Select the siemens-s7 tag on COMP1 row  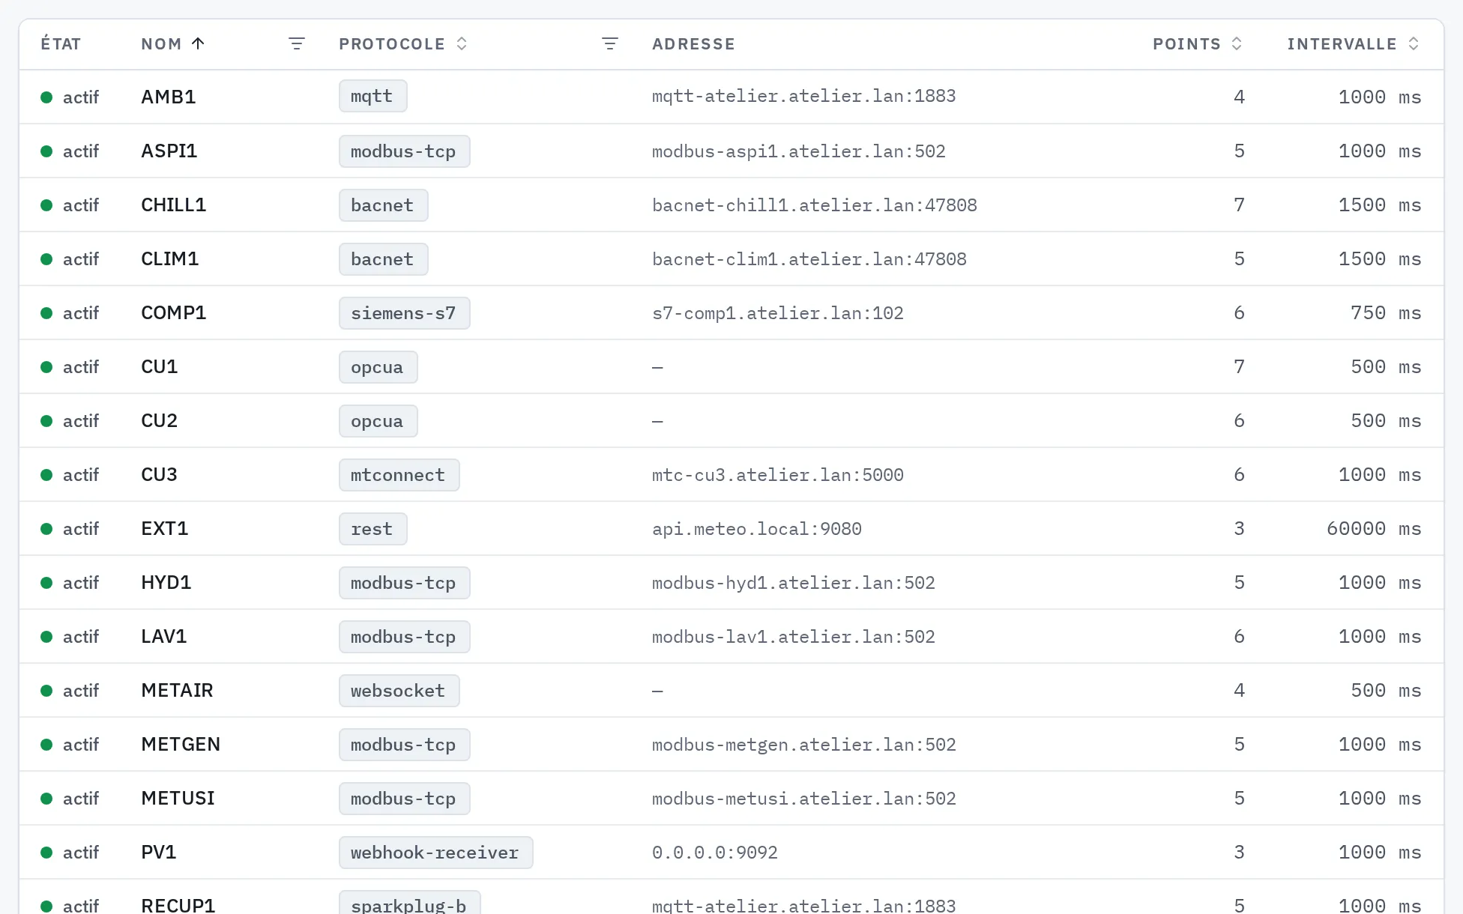tap(404, 313)
